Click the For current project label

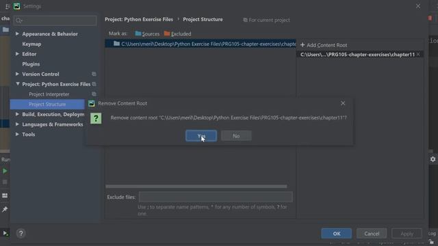pyautogui.click(x=266, y=20)
